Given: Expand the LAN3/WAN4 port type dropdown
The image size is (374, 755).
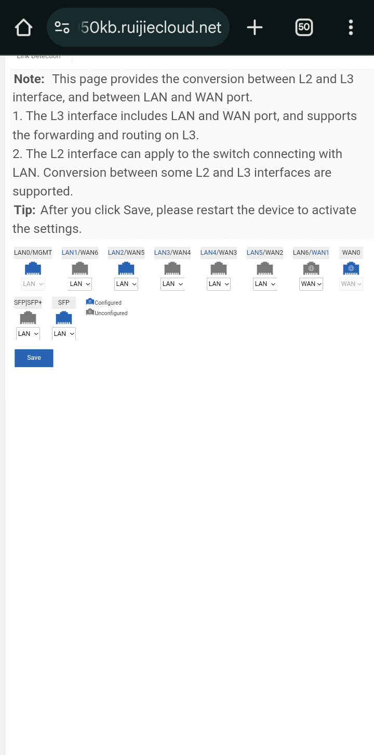Looking at the screenshot, I should (172, 284).
